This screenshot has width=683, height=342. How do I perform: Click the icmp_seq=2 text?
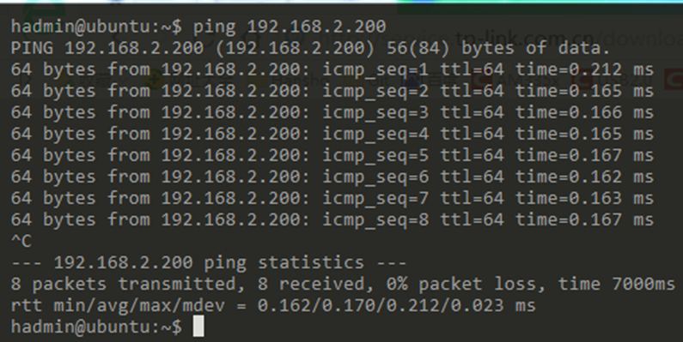[x=375, y=91]
